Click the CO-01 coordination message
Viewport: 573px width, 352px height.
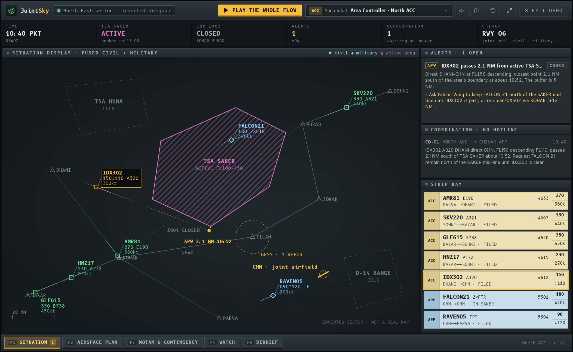click(x=495, y=152)
